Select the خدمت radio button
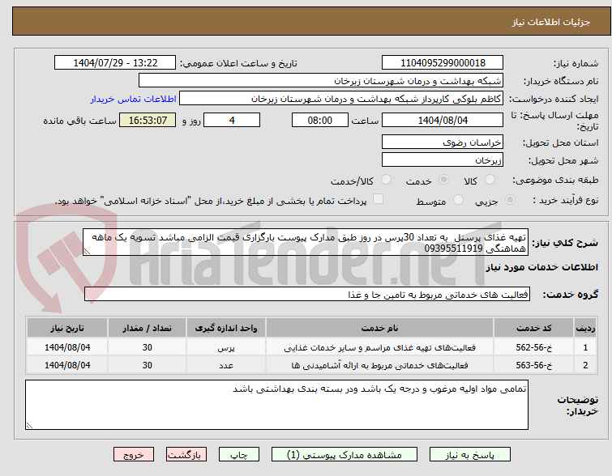 tap(443, 180)
